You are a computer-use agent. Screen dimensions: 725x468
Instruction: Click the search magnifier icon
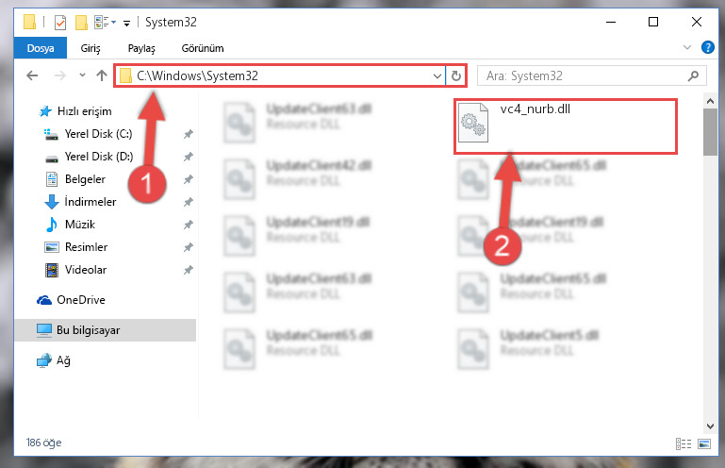click(693, 75)
